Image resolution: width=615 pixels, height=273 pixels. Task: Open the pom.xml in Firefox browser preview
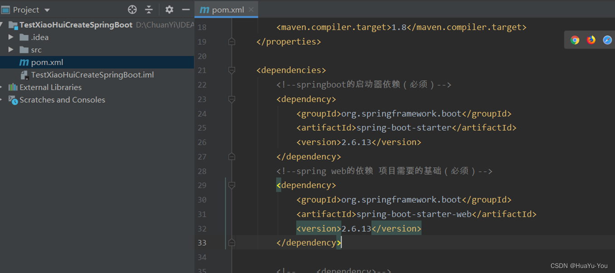point(591,40)
